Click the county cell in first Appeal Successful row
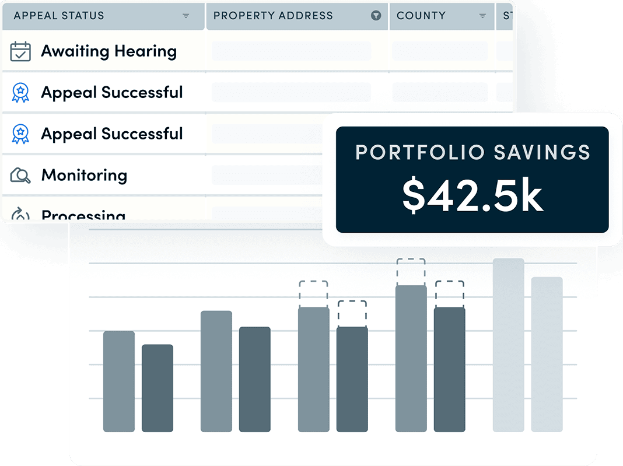Viewport: 623px width, 466px height. pyautogui.click(x=440, y=93)
